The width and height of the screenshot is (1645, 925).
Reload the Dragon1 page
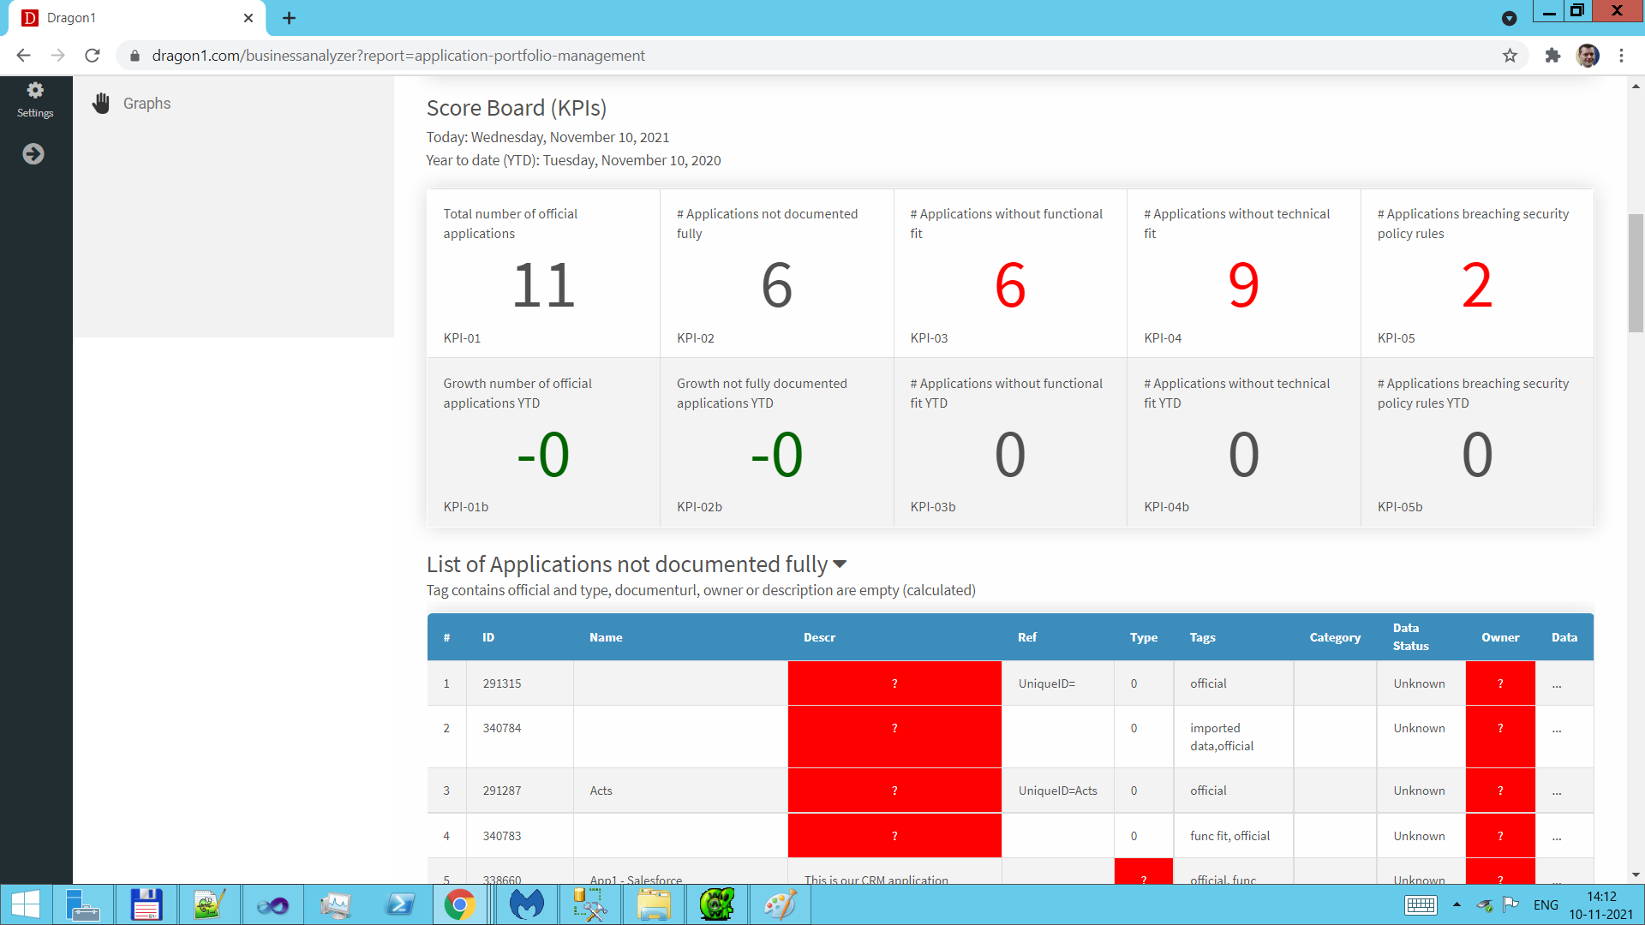point(93,56)
